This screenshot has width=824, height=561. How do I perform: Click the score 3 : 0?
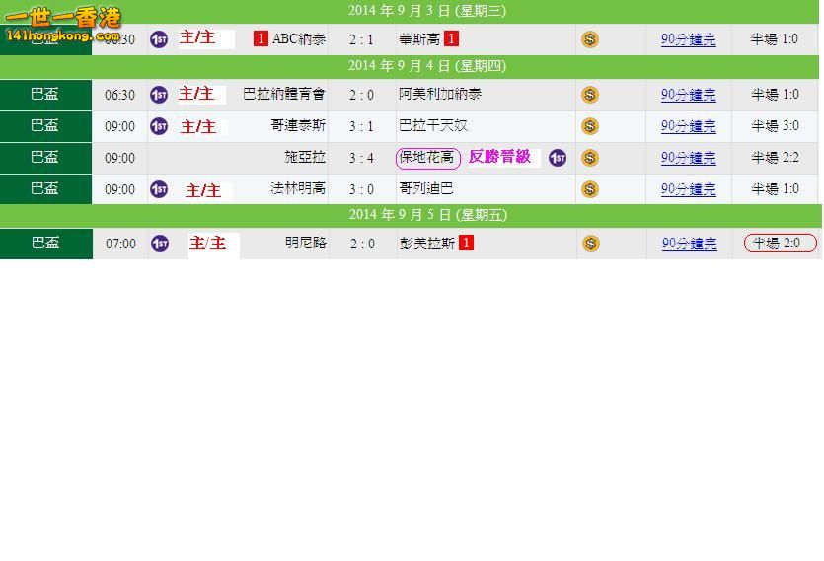click(361, 189)
